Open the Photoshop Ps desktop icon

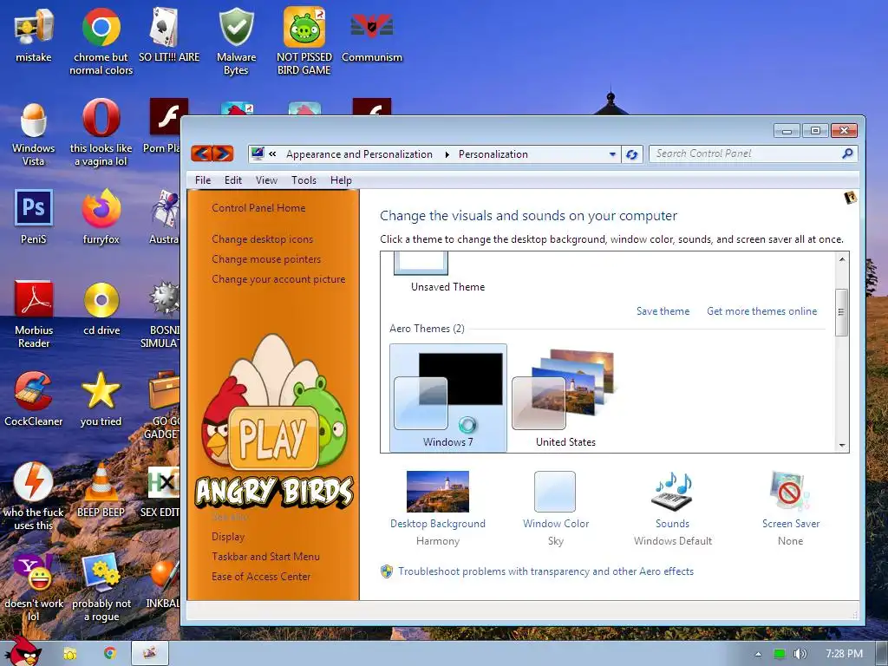click(x=34, y=217)
